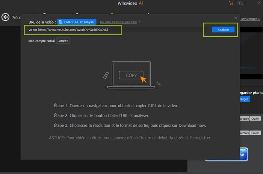Click the COPY laptop illustration
This screenshot has width=263, height=174.
click(131, 75)
